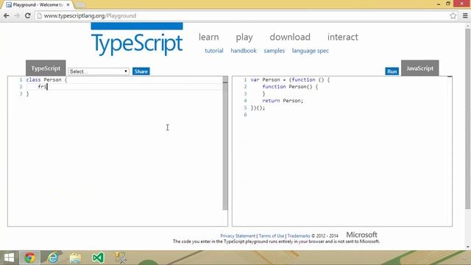The image size is (471, 265).
Task: Open File Explorer from the taskbar
Action: click(75, 258)
